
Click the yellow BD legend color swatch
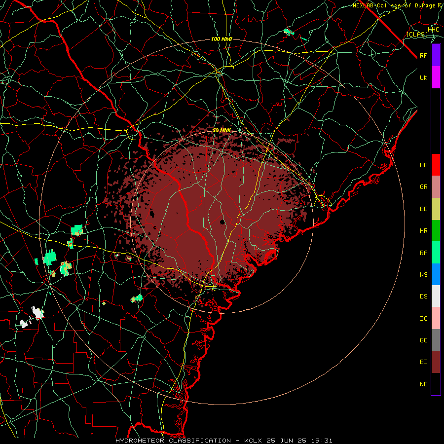[436, 209]
